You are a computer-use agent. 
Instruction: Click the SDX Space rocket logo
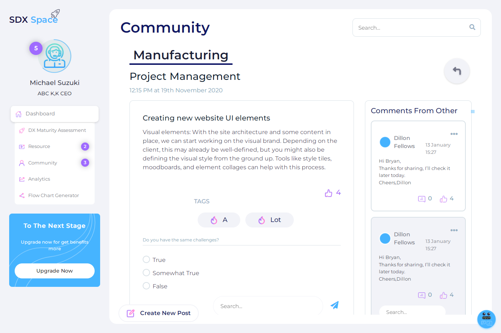(x=34, y=18)
